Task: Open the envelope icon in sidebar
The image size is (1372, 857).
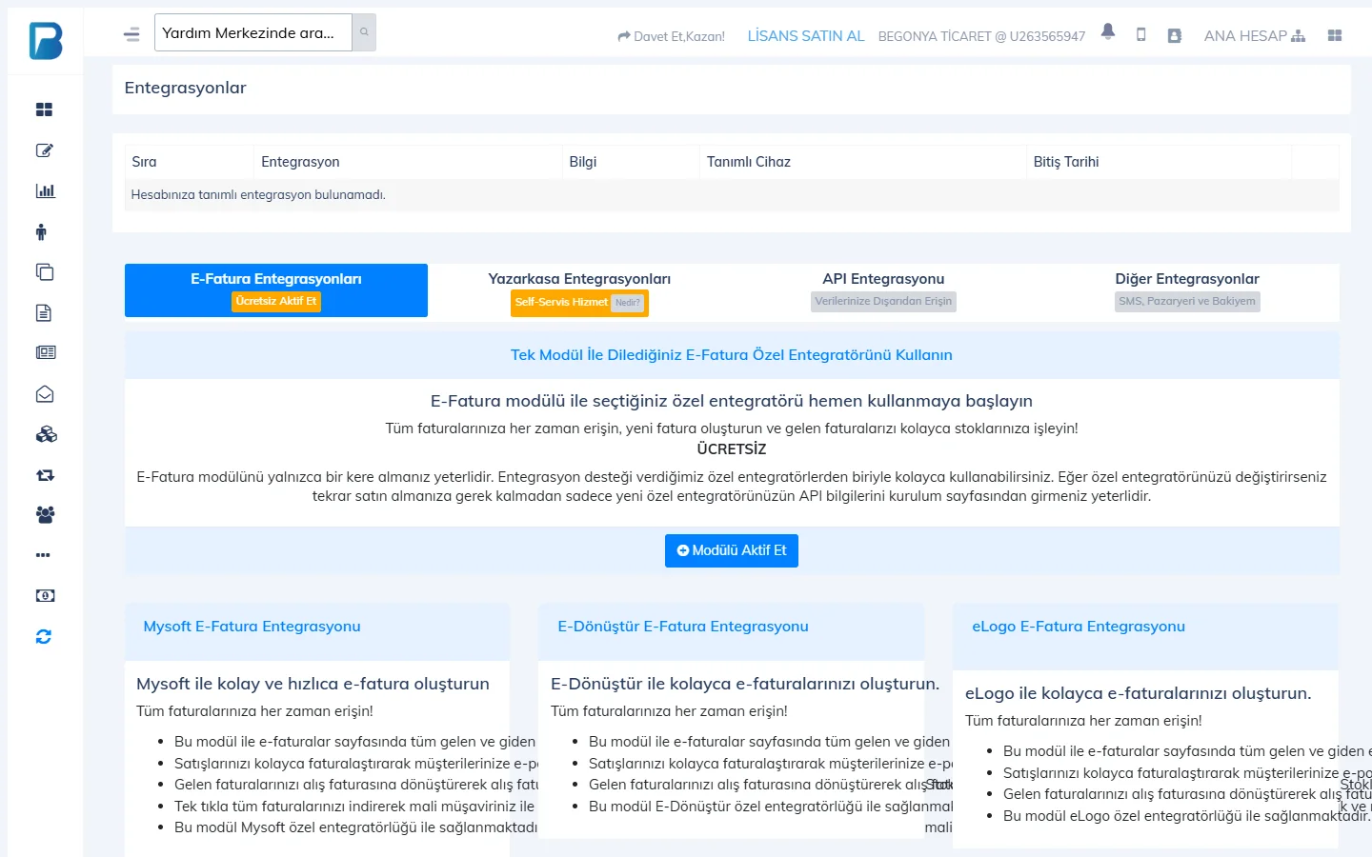Action: [45, 394]
